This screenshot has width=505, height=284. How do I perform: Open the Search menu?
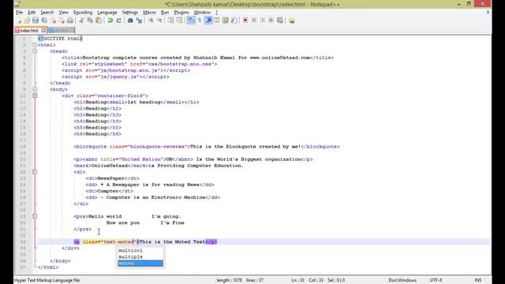(x=47, y=13)
